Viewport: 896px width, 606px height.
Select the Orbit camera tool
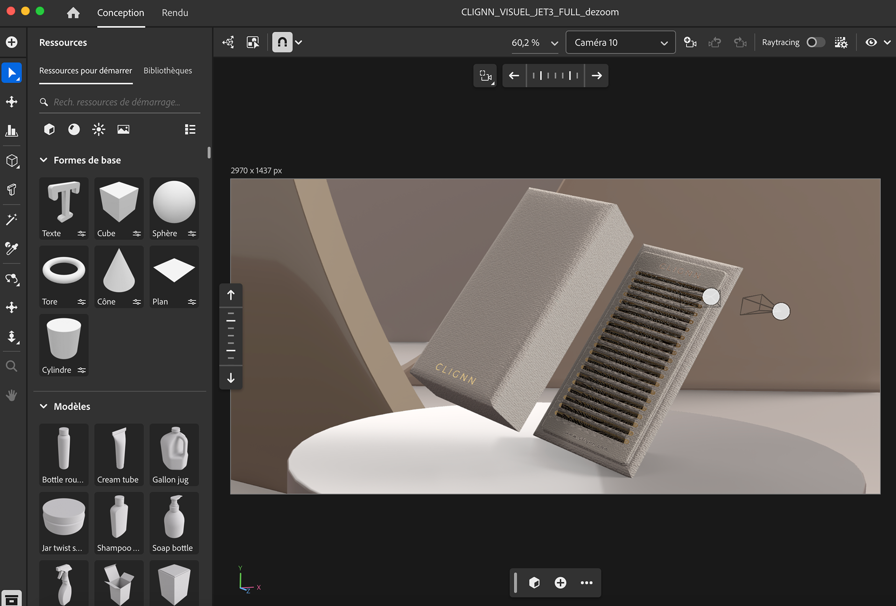coord(12,279)
